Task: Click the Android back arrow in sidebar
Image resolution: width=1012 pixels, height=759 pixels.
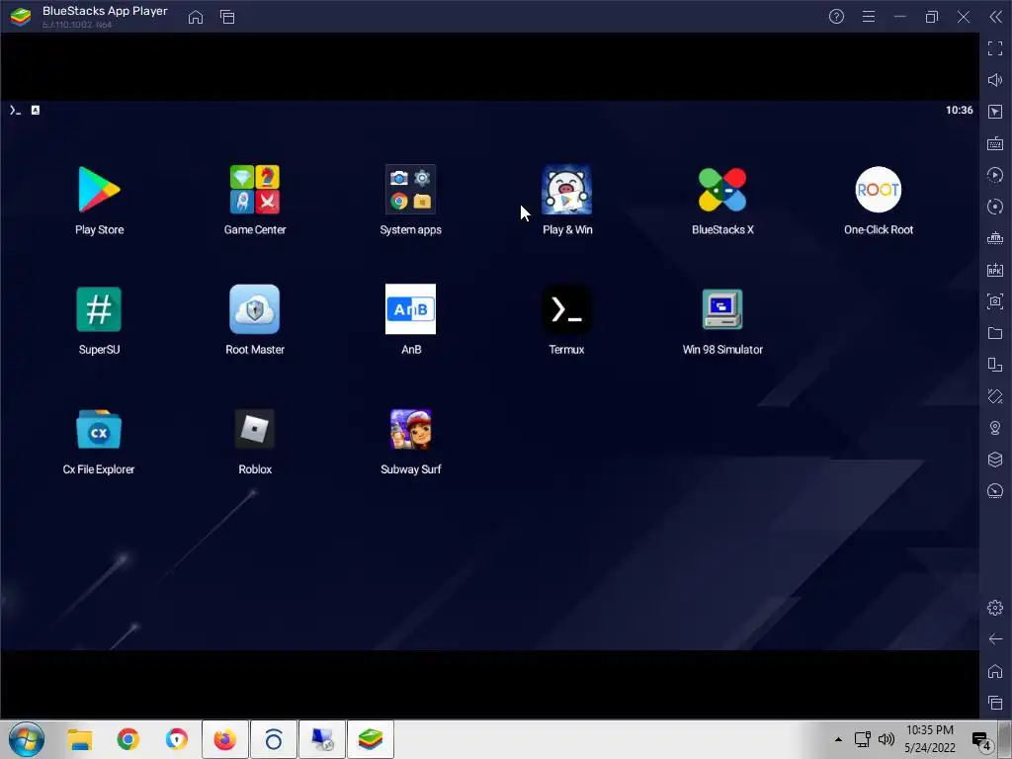Action: (x=995, y=639)
